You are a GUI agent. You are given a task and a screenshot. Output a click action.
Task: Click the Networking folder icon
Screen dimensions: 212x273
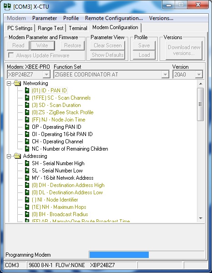click(18, 83)
